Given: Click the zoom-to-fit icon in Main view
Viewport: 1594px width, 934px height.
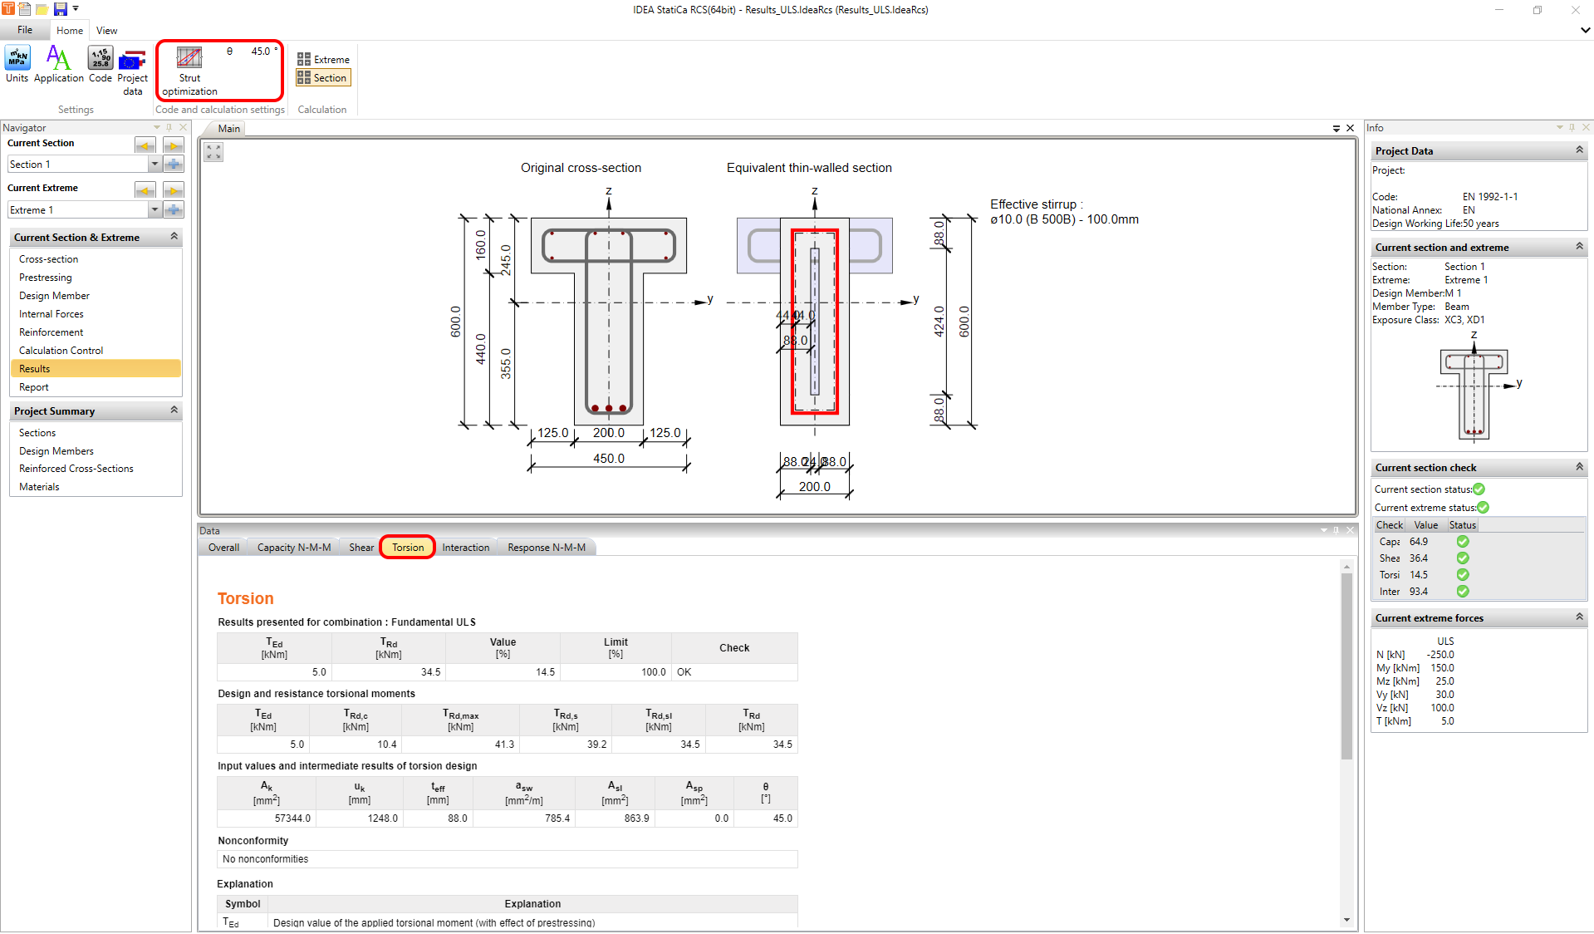Looking at the screenshot, I should (x=214, y=152).
